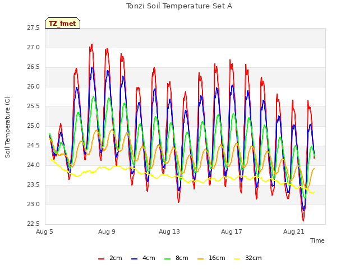
Task: Click the 23.5 y-axis tick label
Action: tap(33, 184)
